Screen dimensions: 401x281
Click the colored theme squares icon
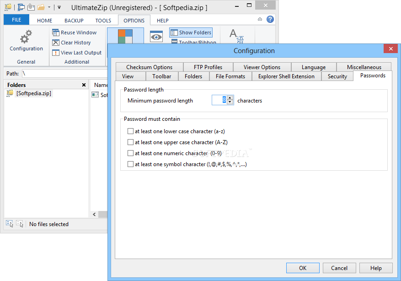[125, 36]
